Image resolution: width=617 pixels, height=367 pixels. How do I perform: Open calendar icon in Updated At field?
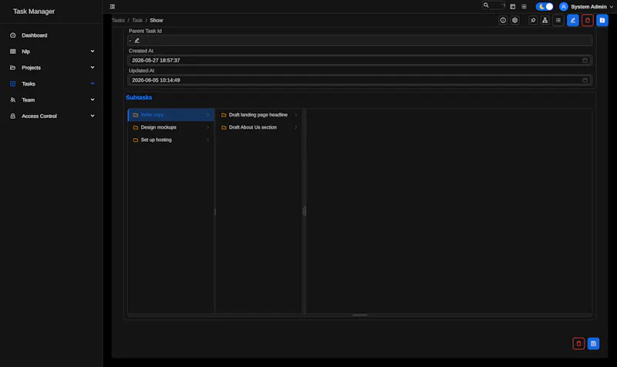coord(585,80)
